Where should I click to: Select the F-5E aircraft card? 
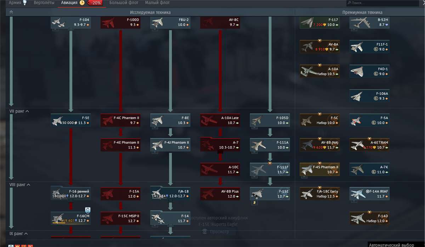[x=70, y=120]
